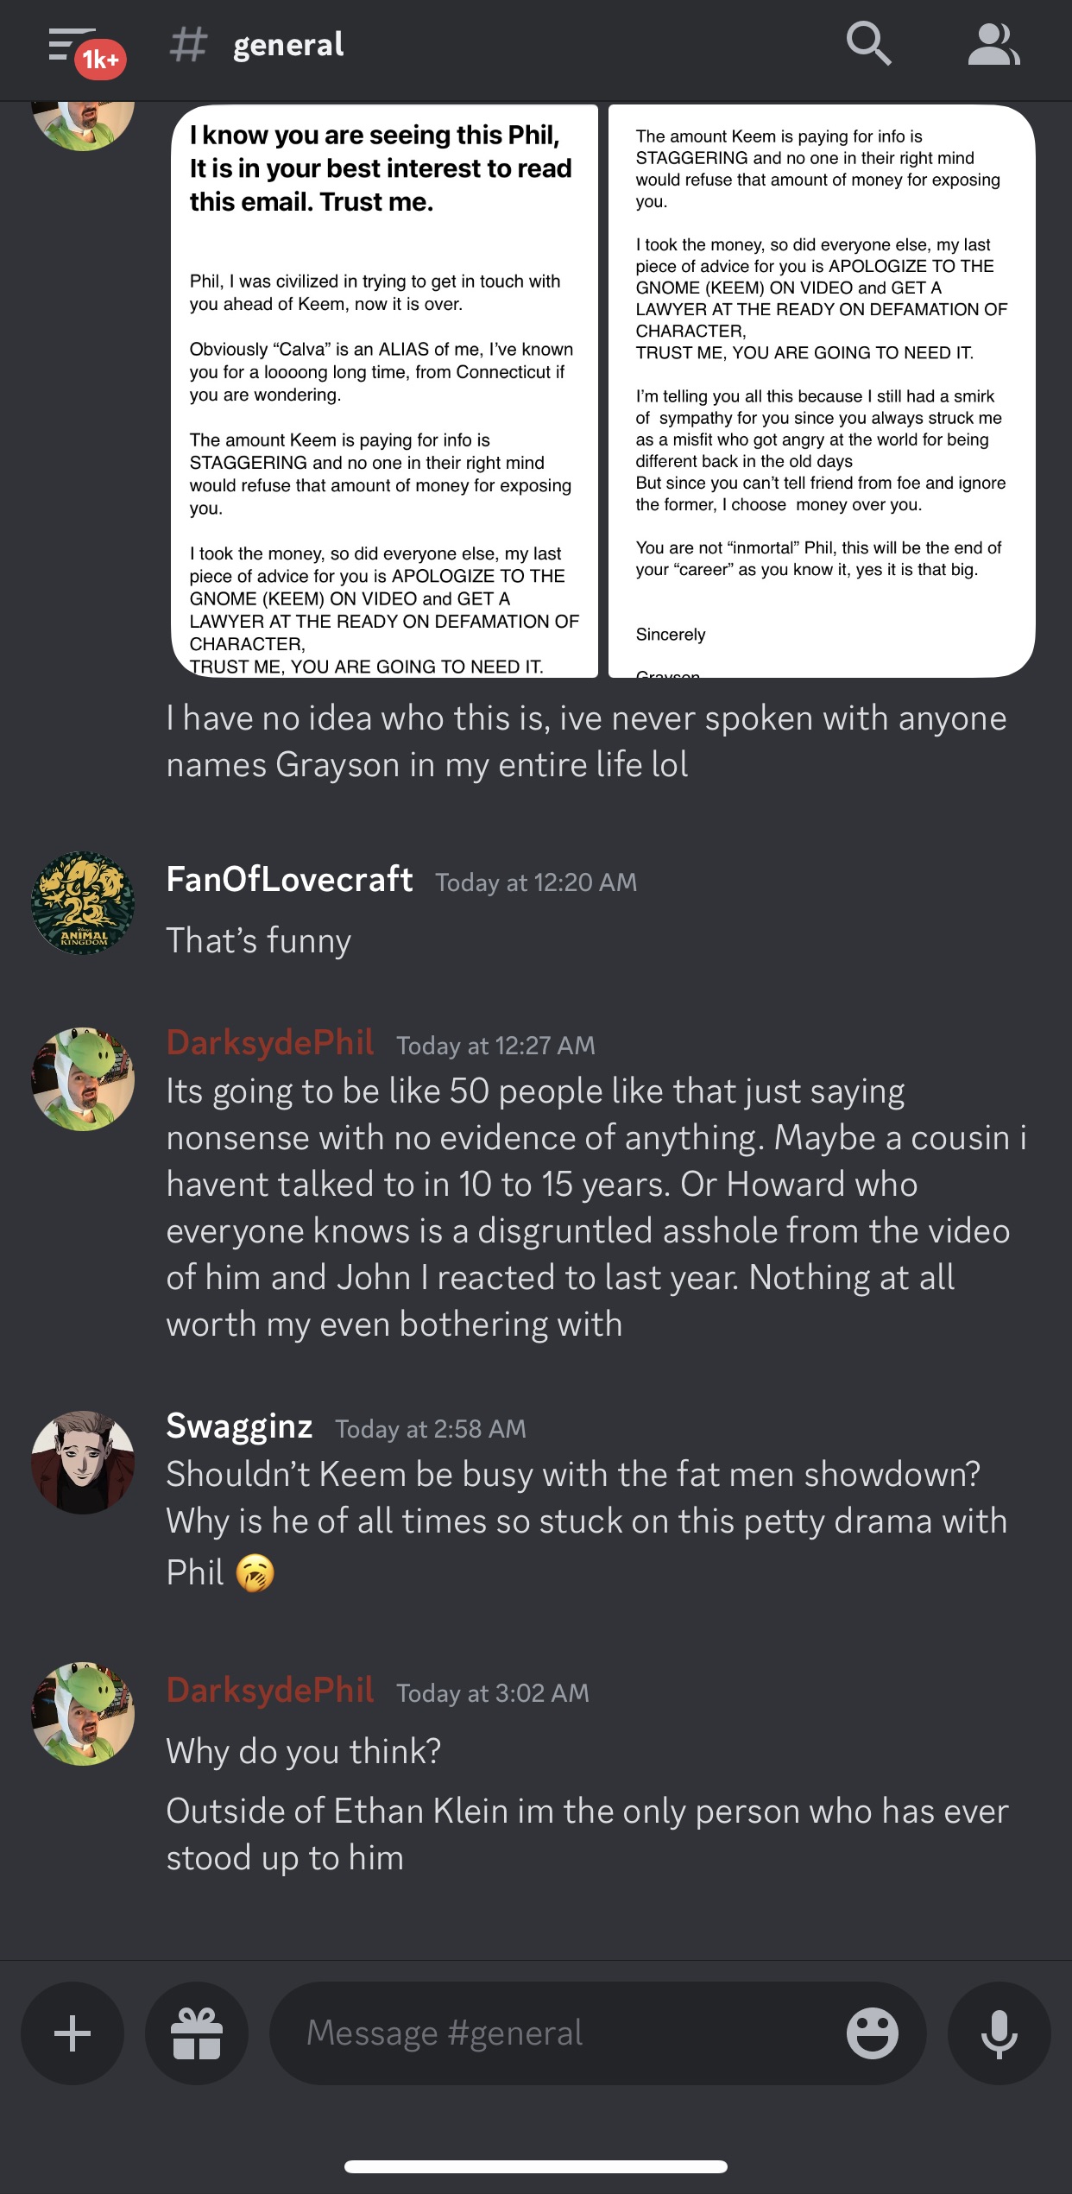Image resolution: width=1072 pixels, height=2194 pixels.
Task: Tap DarksydePhil username at 3:02 AM
Action: tap(270, 1691)
